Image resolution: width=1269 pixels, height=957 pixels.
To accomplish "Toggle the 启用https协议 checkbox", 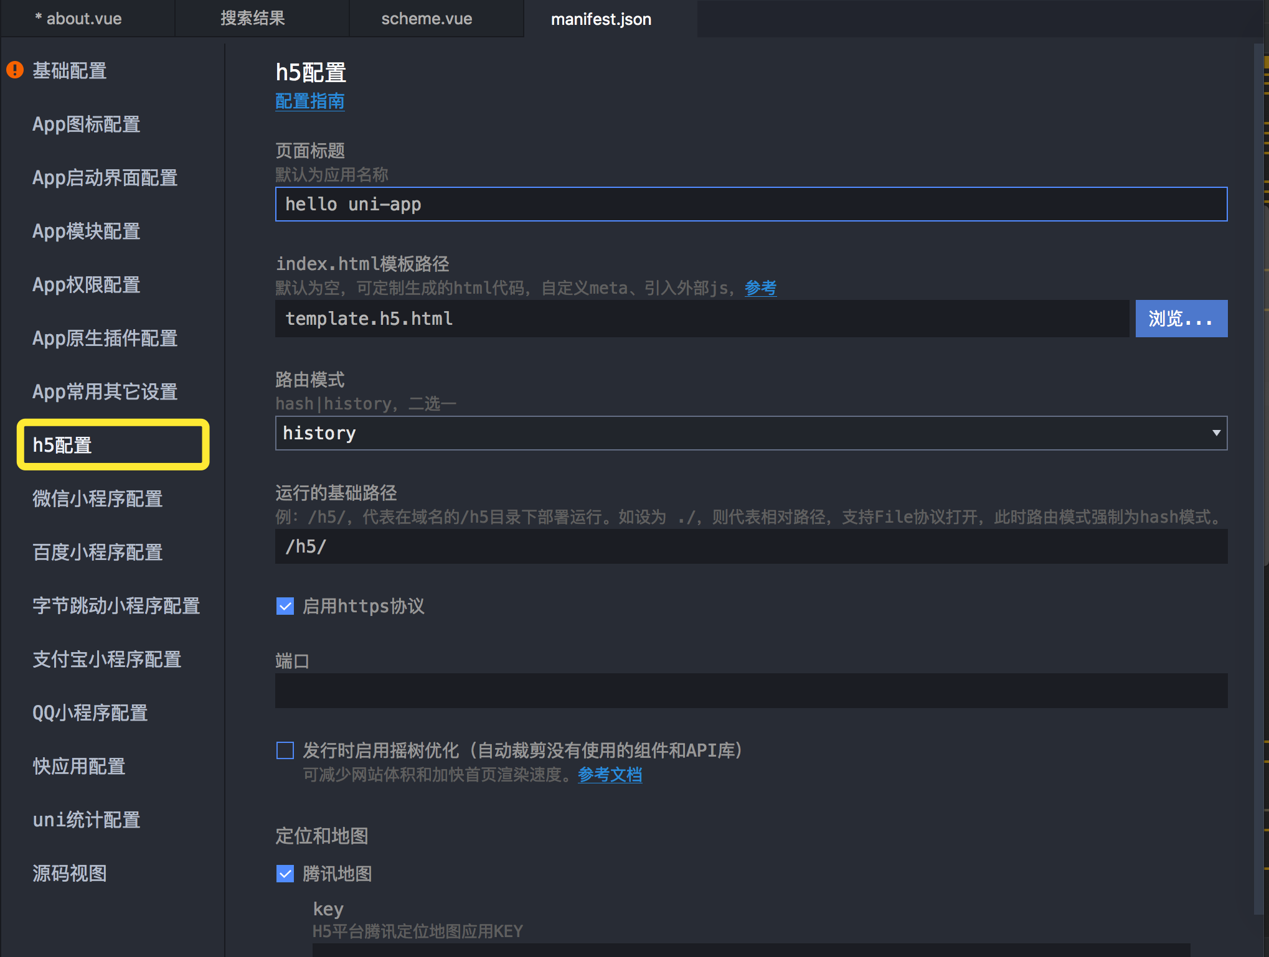I will tap(285, 606).
